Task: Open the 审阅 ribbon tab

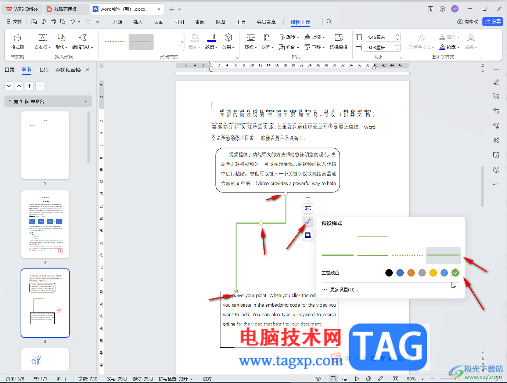Action: pos(200,22)
